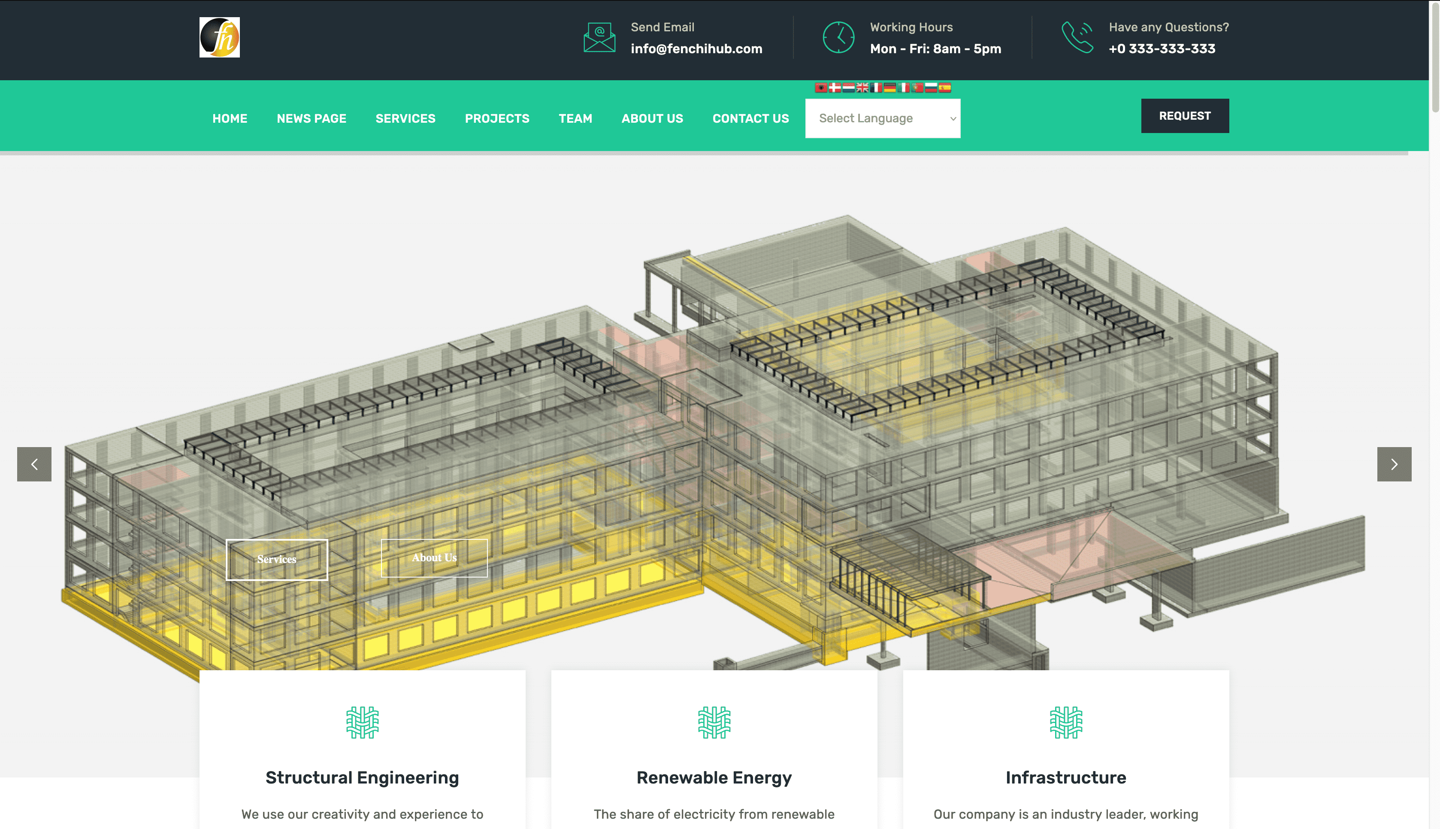Pick the Spanish flag icon
The height and width of the screenshot is (829, 1440).
pos(945,88)
